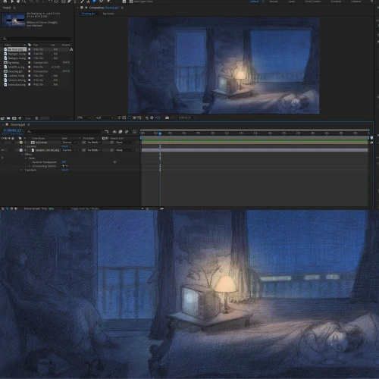The height and width of the screenshot is (379, 379).
Task: Click the current time indicator playhead
Action: (160, 133)
